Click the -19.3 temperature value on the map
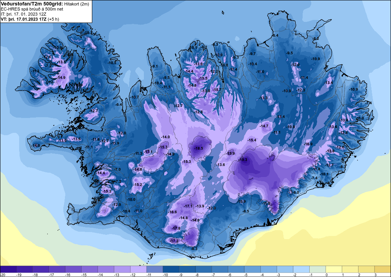 (243, 160)
